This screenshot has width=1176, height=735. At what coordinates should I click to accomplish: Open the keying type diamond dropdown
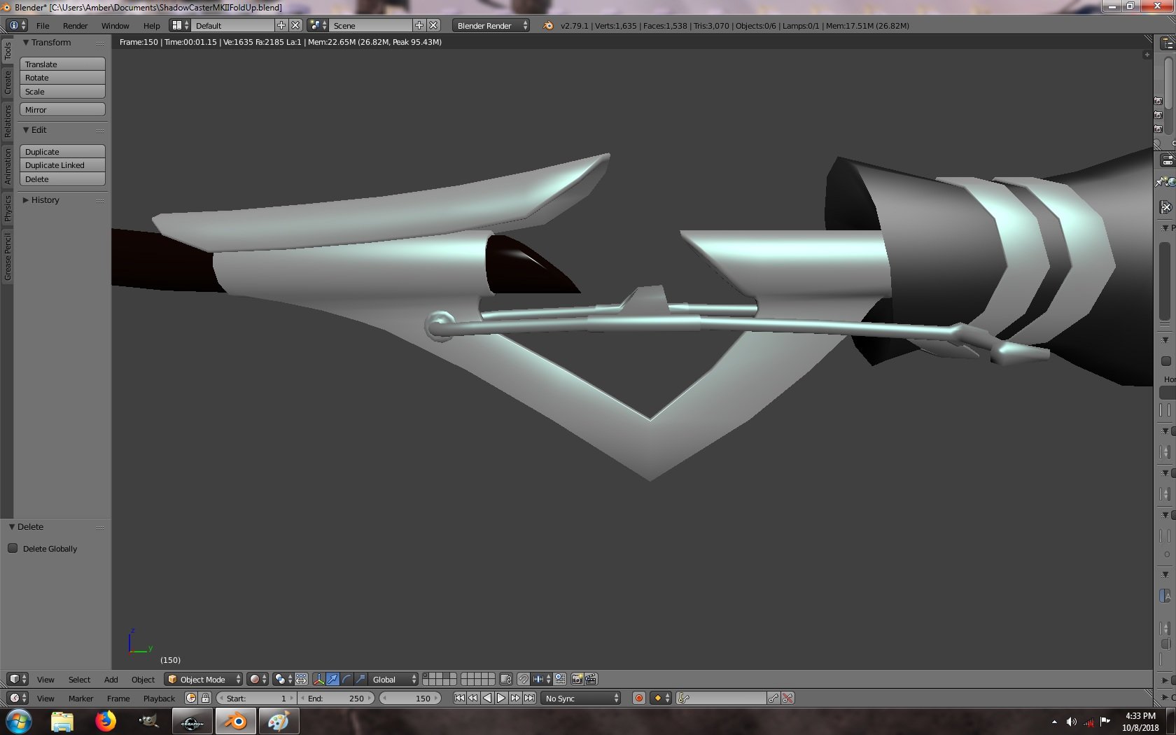click(661, 698)
